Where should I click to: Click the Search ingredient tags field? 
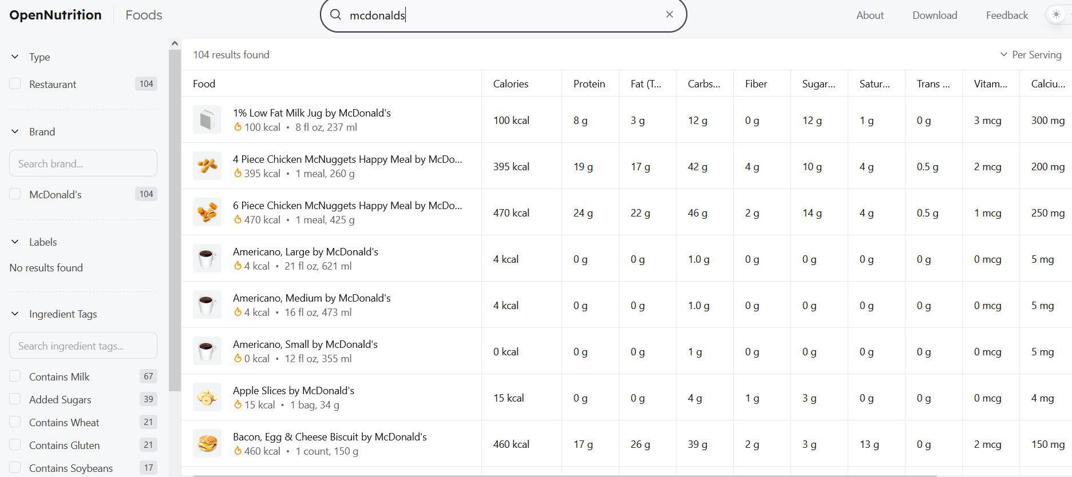coord(84,346)
